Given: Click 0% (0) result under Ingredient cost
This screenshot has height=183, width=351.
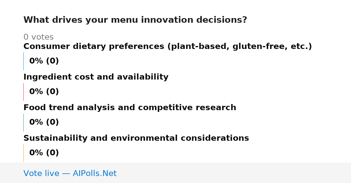Looking at the screenshot, I should [x=44, y=92].
